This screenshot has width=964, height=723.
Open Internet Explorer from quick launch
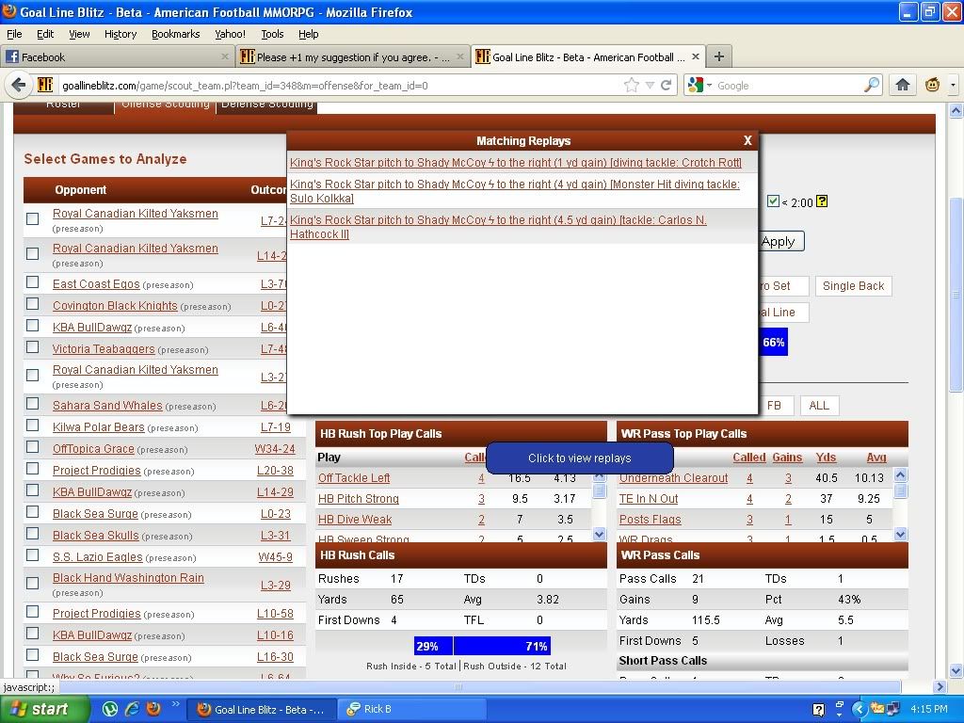[x=132, y=709]
